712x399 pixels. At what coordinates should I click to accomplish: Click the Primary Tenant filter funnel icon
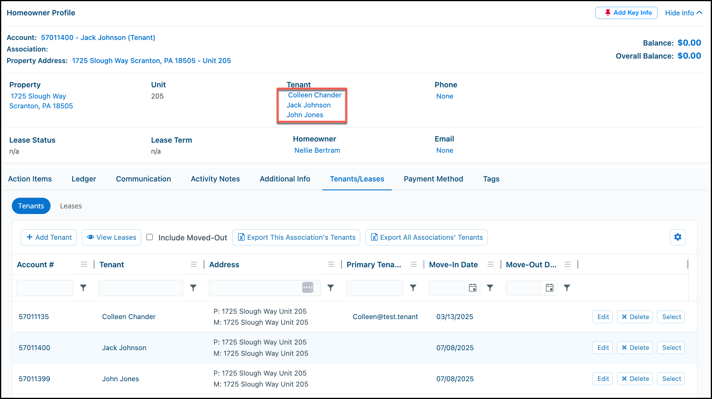point(413,288)
